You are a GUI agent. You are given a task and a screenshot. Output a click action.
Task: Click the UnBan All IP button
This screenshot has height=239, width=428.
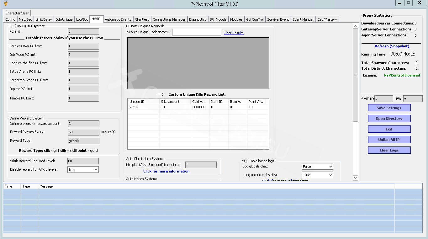(x=389, y=140)
